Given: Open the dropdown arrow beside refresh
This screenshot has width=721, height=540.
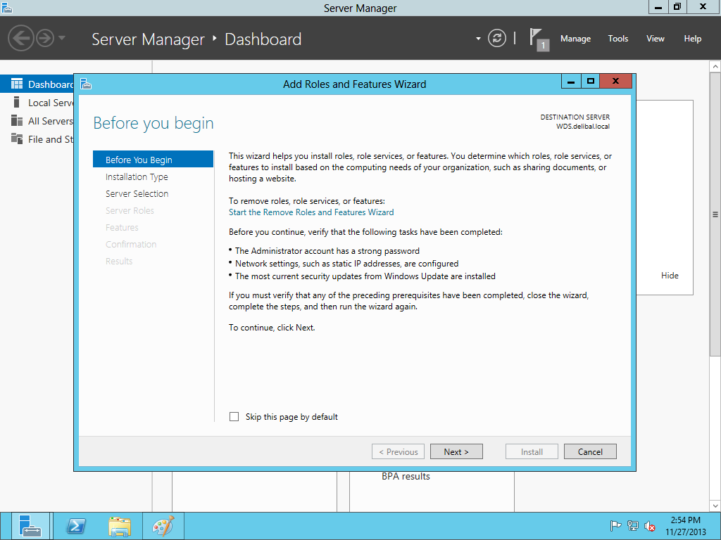Looking at the screenshot, I should click(x=478, y=38).
